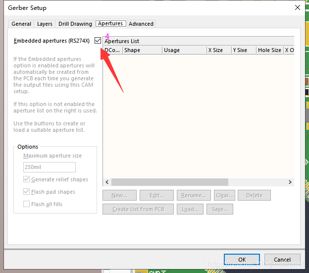Image resolution: width=309 pixels, height=273 pixels.
Task: Sort by the Y Sixe column header
Action: pos(244,50)
